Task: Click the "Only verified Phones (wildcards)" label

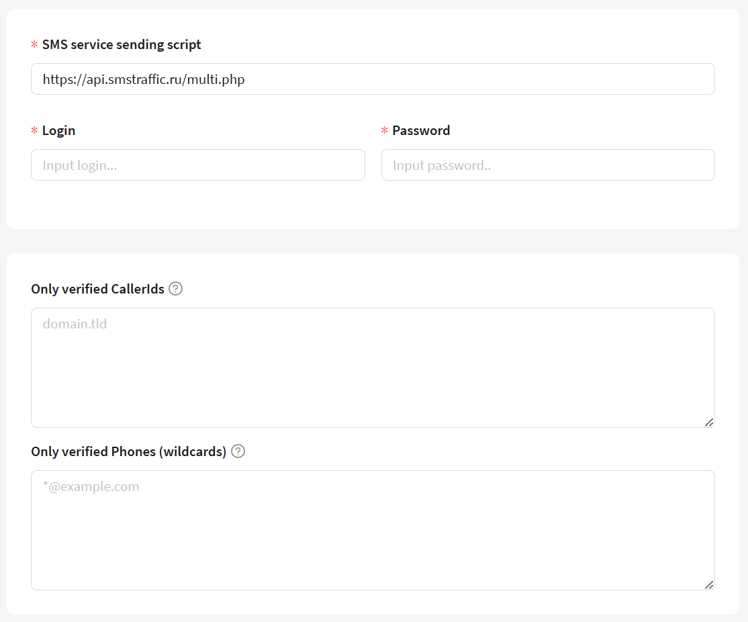Action: [128, 452]
